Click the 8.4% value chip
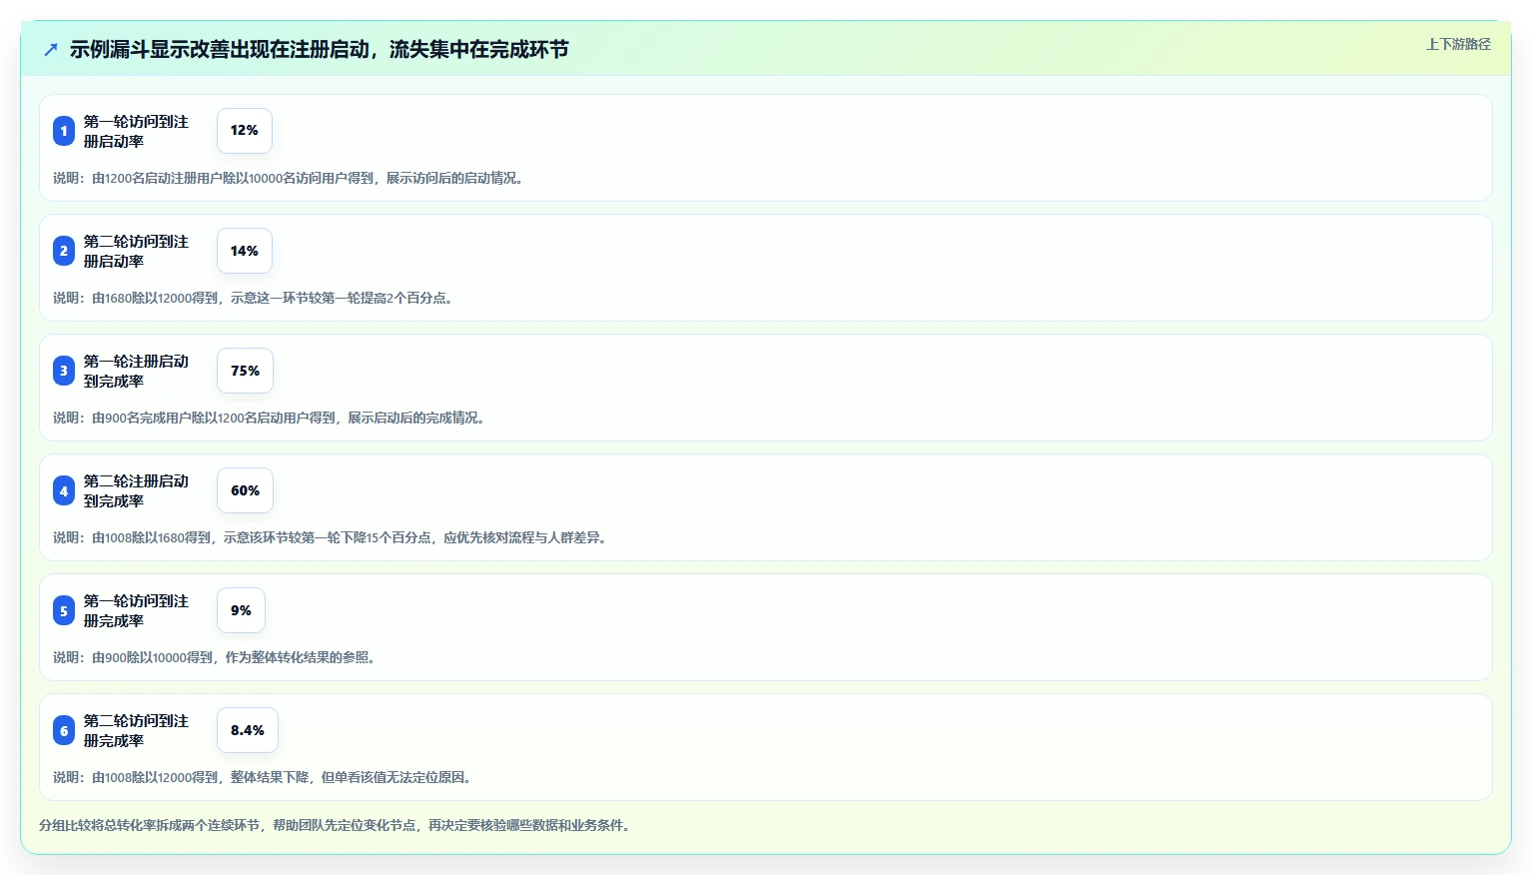The image size is (1532, 875). [x=248, y=730]
